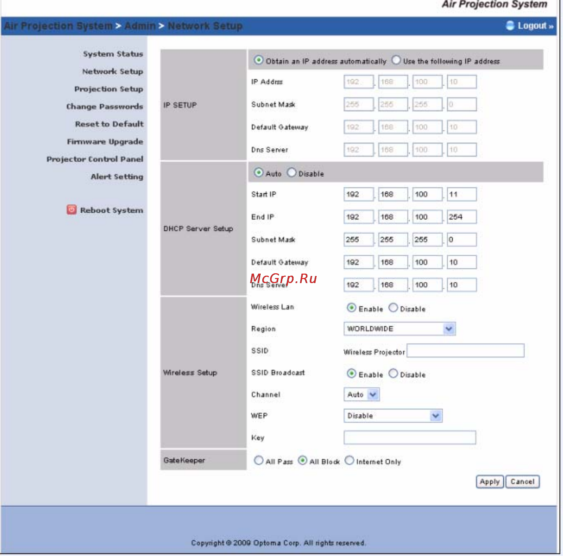Open the Region WORLDWIDE dropdown

tap(400, 329)
